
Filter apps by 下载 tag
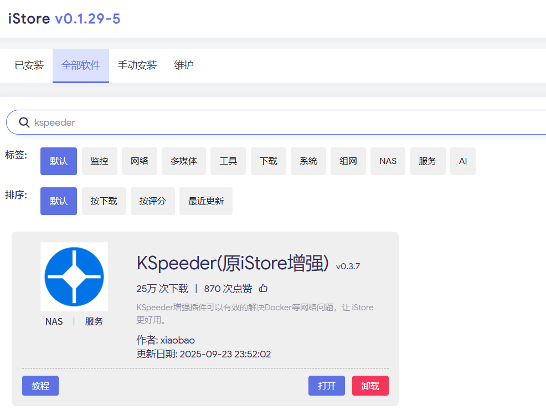(x=269, y=161)
